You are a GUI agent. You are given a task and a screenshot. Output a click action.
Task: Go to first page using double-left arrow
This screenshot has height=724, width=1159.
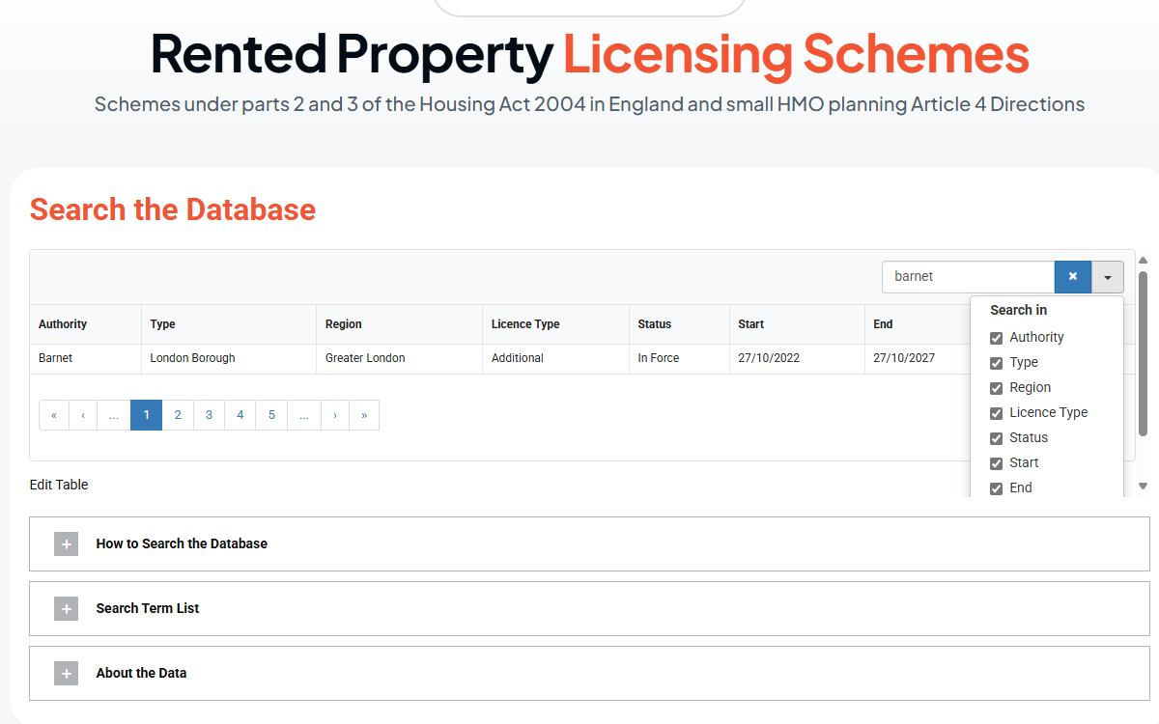pyautogui.click(x=54, y=415)
